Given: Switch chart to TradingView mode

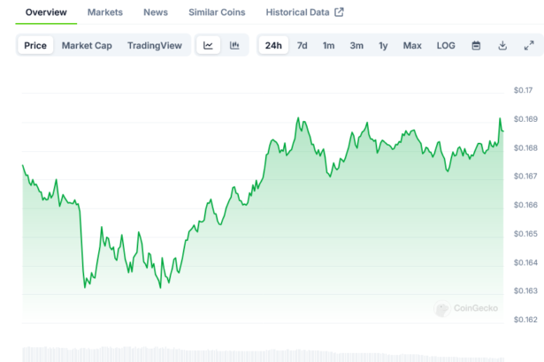Looking at the screenshot, I should tap(154, 45).
